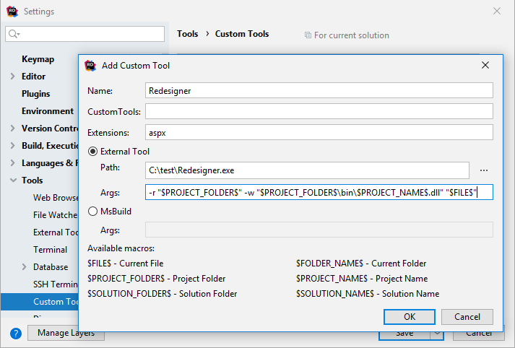
Task: Click the $FILE$ - Current File macro
Action: pyautogui.click(x=126, y=264)
